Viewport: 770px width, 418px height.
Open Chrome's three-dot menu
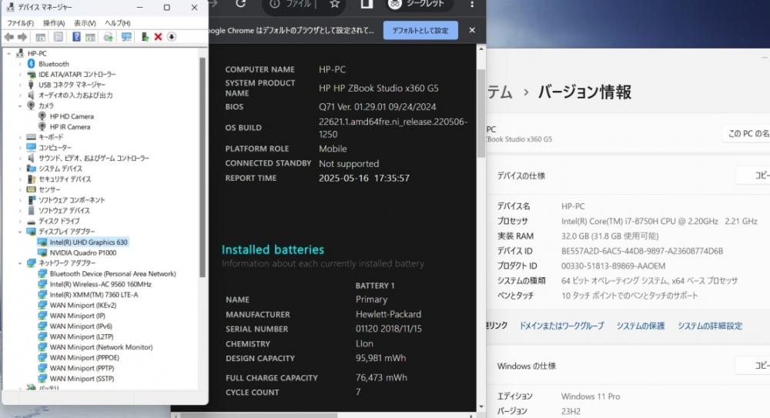tap(472, 4)
